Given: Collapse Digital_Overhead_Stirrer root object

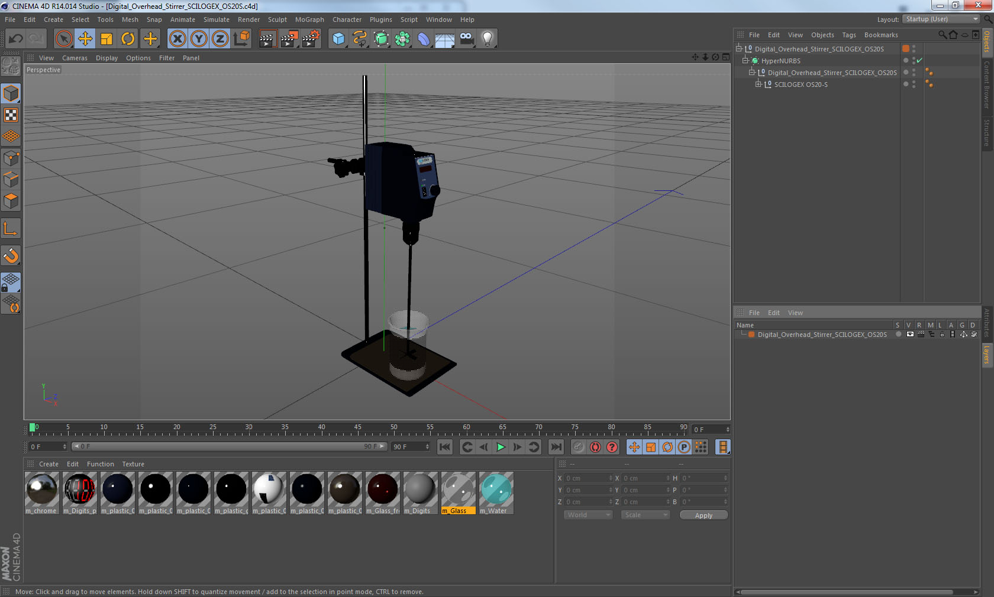Looking at the screenshot, I should (739, 49).
